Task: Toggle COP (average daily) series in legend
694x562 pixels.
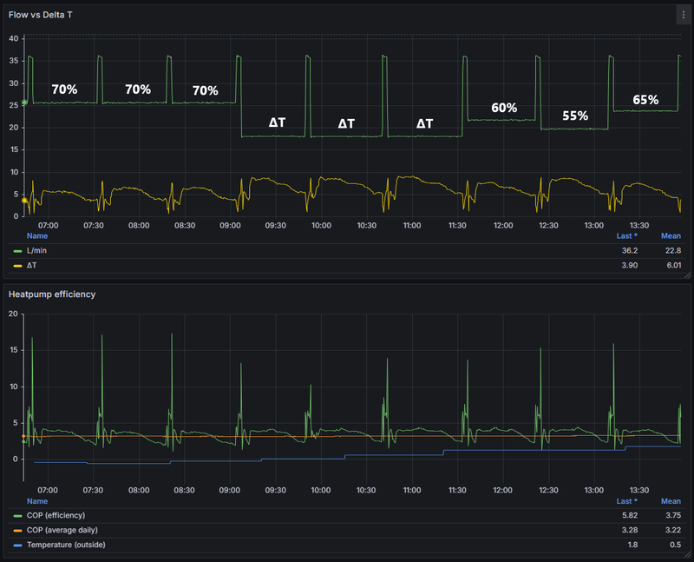Action: (62, 530)
